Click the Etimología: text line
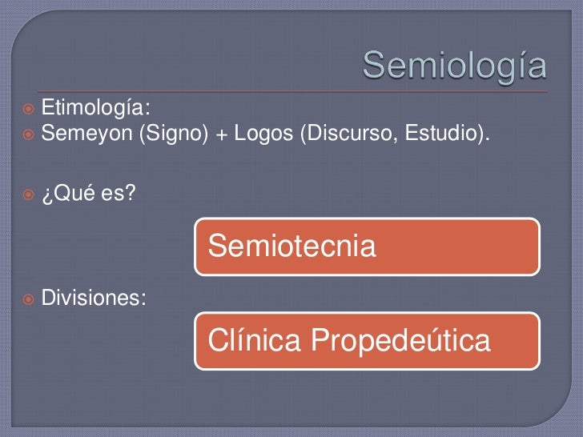Viewport: 583px width, 437px height. pos(90,106)
